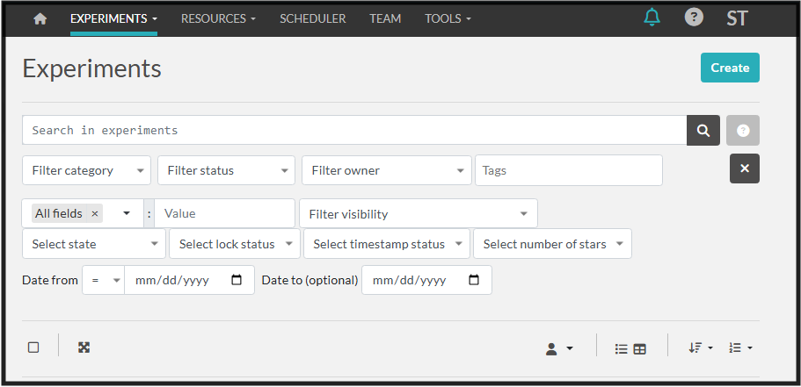Open Select number of stars dropdown
This screenshot has width=801, height=387.
click(x=552, y=244)
